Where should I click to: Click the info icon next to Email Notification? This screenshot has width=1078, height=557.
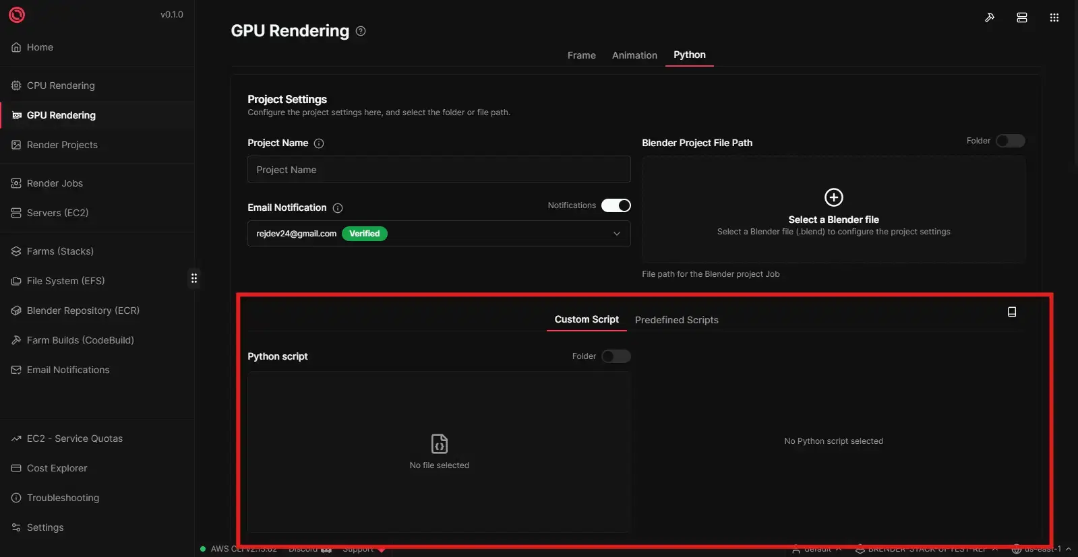[338, 208]
